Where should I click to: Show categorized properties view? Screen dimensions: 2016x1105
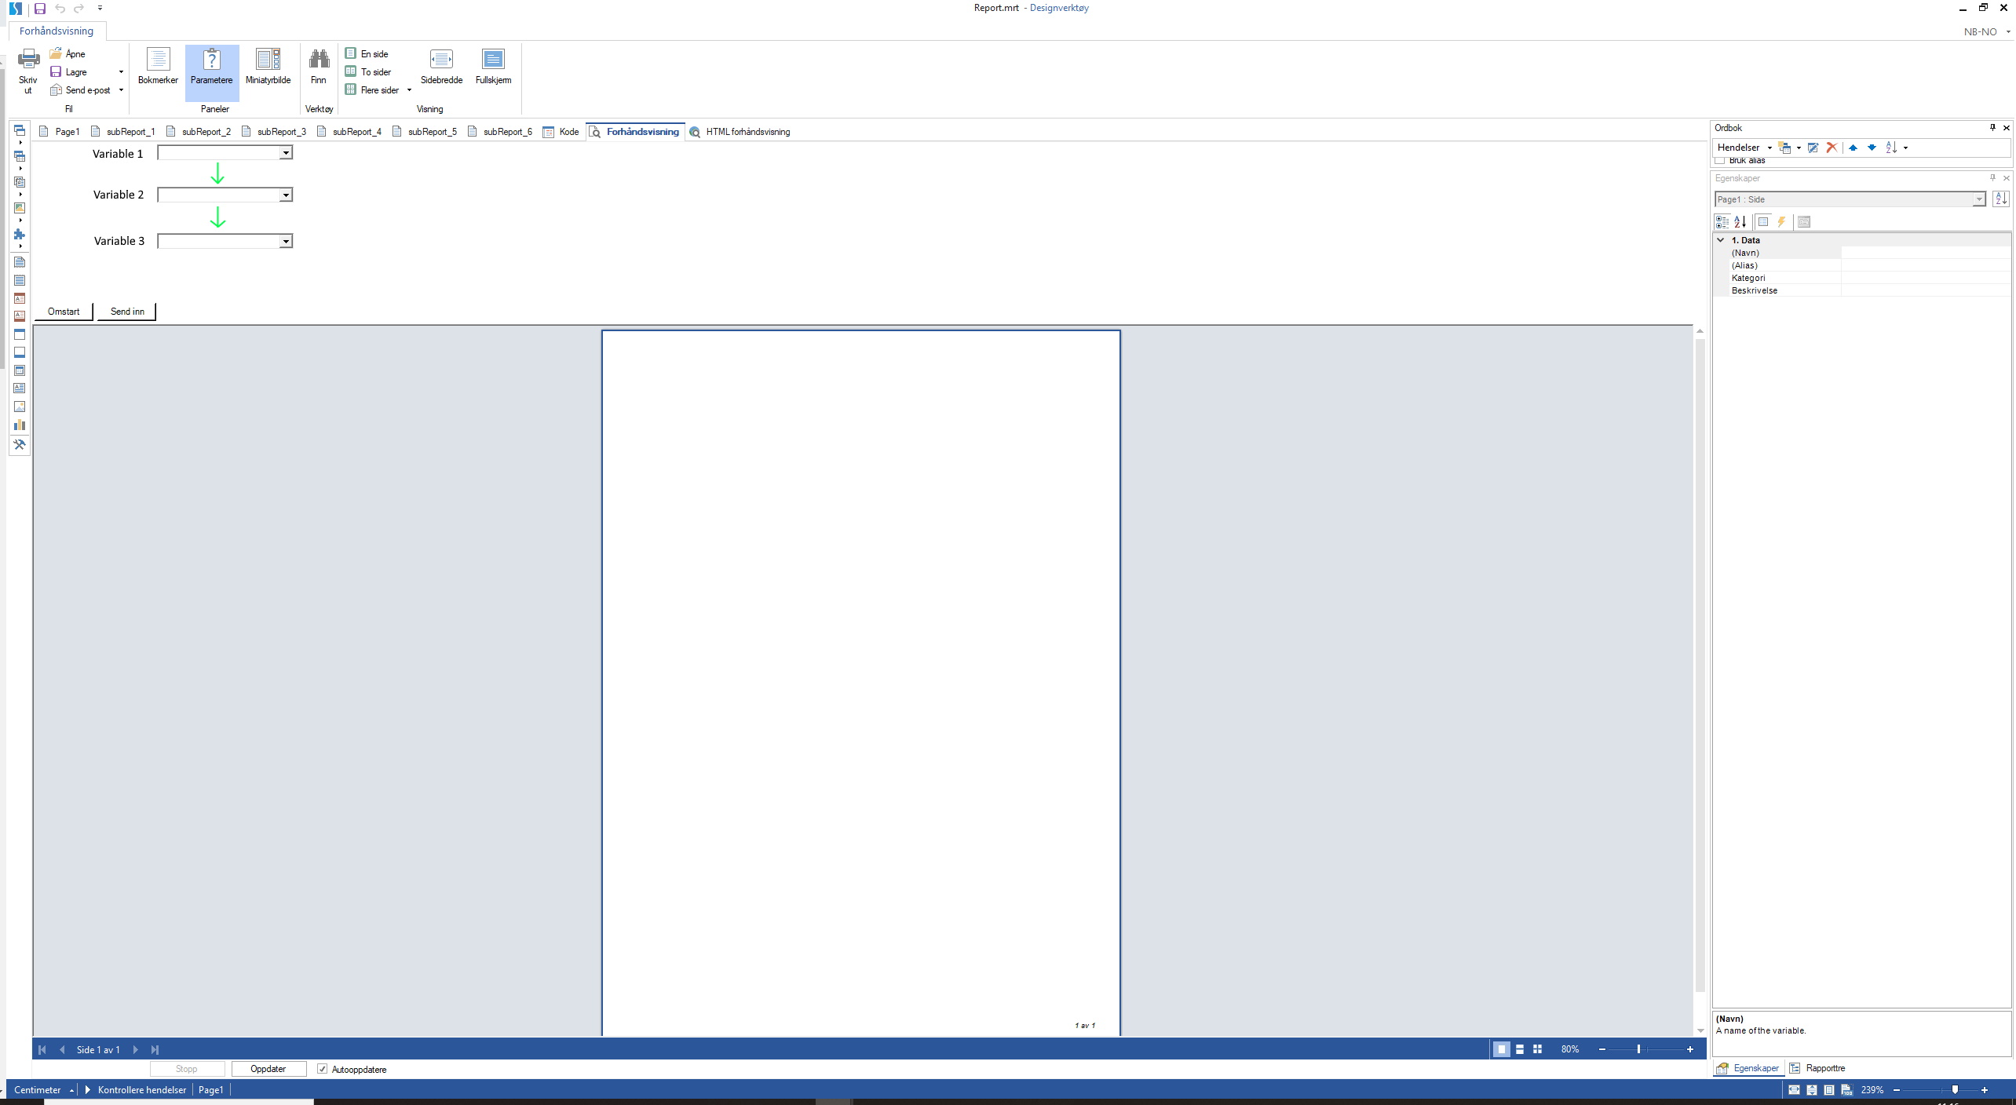click(x=1722, y=222)
